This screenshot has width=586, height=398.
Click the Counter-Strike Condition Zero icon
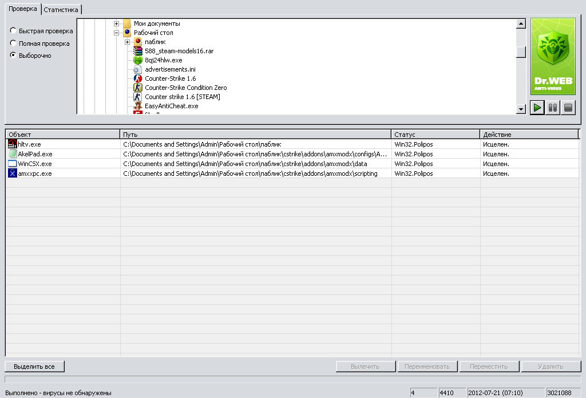(138, 88)
